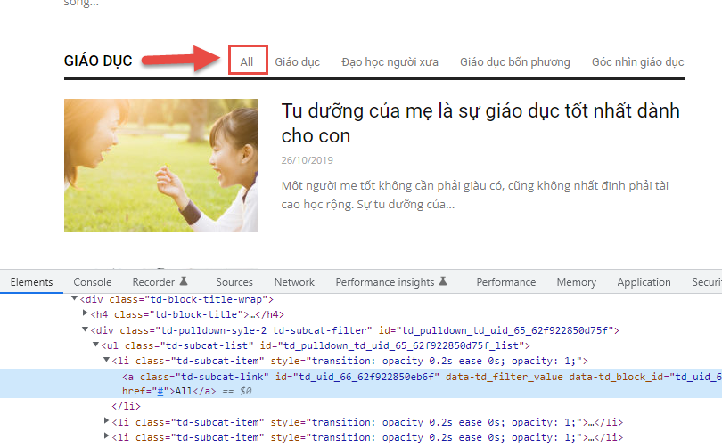Click the Performance insights flask icon
722x447 pixels.
coord(443,281)
